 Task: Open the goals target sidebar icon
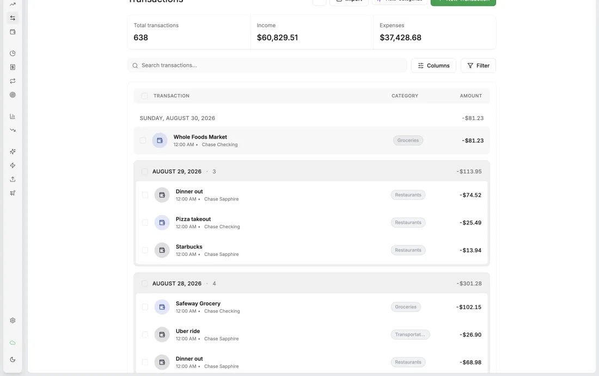click(x=13, y=95)
